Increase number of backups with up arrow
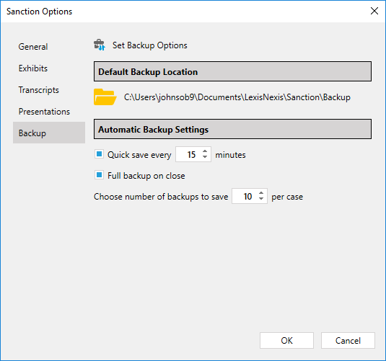Image resolution: width=386 pixels, height=361 pixels. point(261,193)
